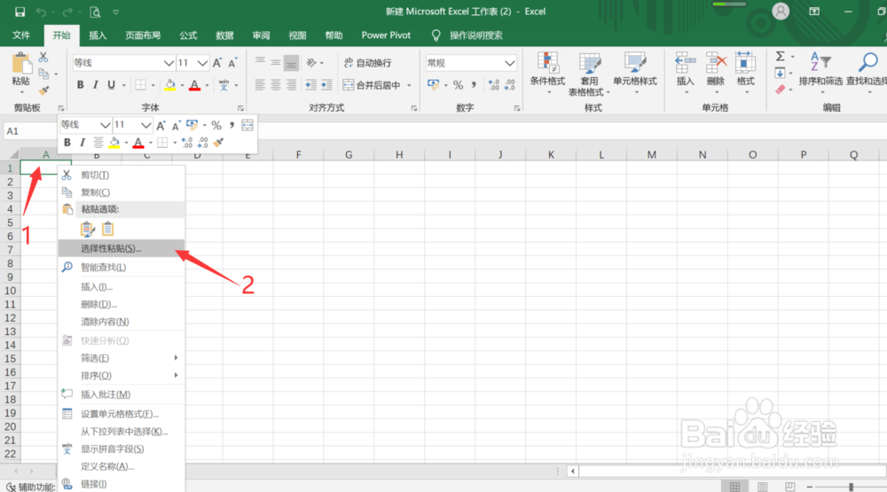Click 合并后居中 button
This screenshot has height=492, width=887.
pos(373,85)
